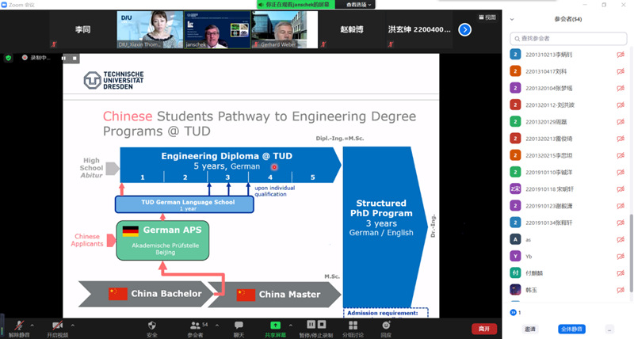Select 赵毅博 participant tile
This screenshot has height=339, width=634.
[352, 29]
